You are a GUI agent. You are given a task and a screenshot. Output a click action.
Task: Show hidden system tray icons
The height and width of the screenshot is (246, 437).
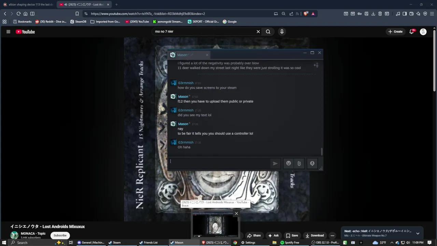[x=392, y=243]
